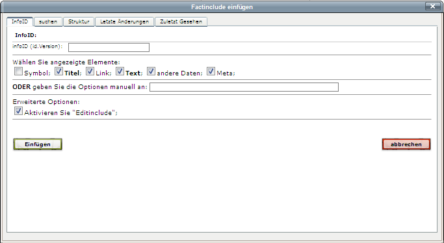This screenshot has height=243, width=444.
Task: Click the Aktivieren Sie "Editinclude" label text
Action: click(71, 113)
